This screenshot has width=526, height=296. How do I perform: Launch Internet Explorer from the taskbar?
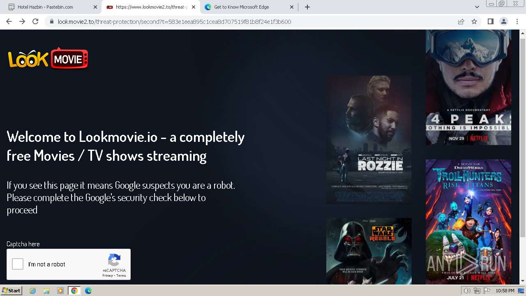[x=33, y=291]
